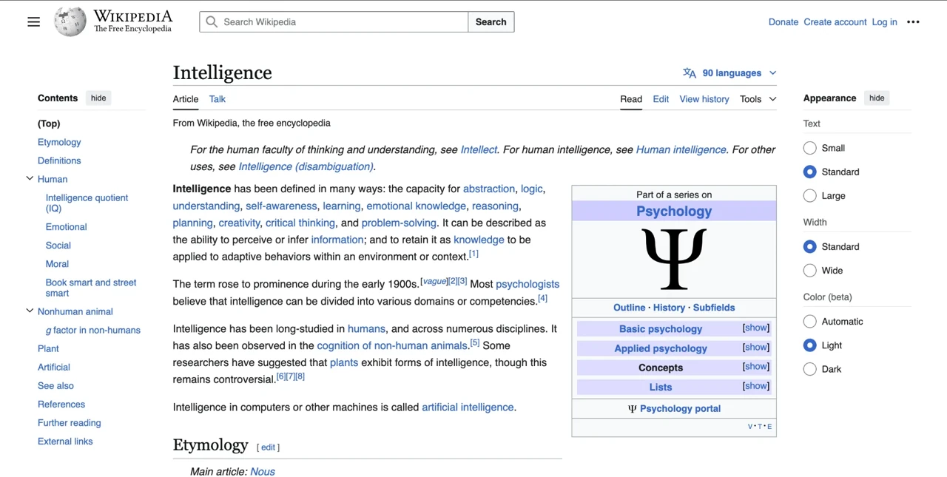Switch to the Talk tab
947x477 pixels.
click(x=217, y=99)
